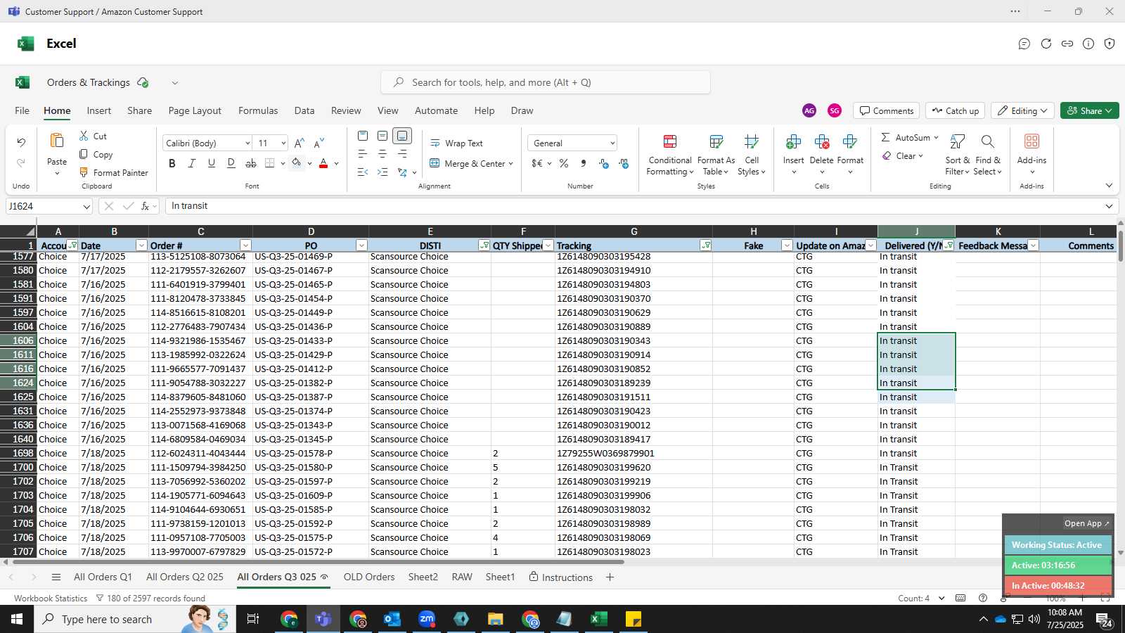Screen dimensions: 1125x633
Task: Collapse the ribbon chevron
Action: click(x=1109, y=186)
